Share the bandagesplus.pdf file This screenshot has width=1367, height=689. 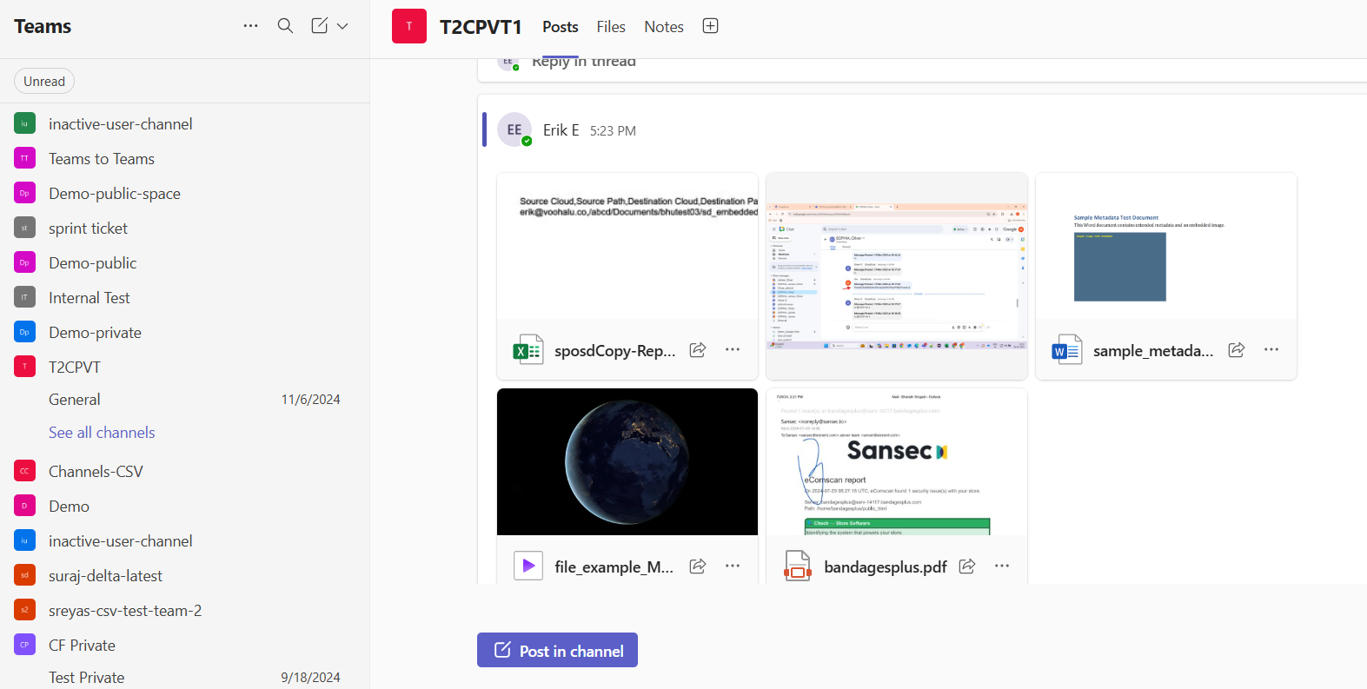tap(967, 566)
